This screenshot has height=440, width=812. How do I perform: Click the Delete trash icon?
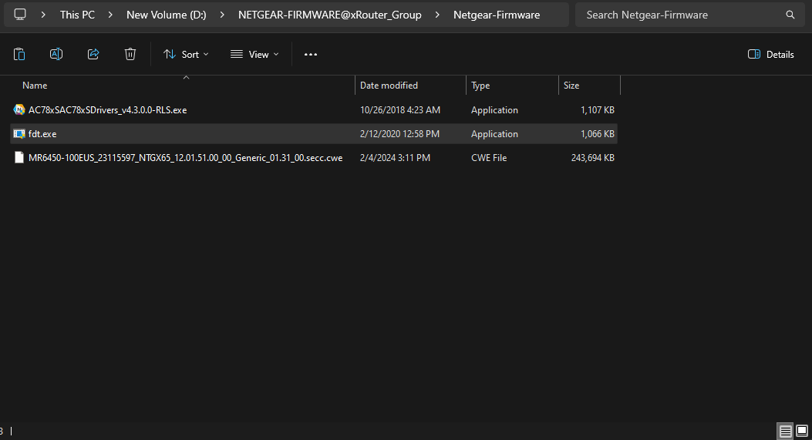[130, 55]
